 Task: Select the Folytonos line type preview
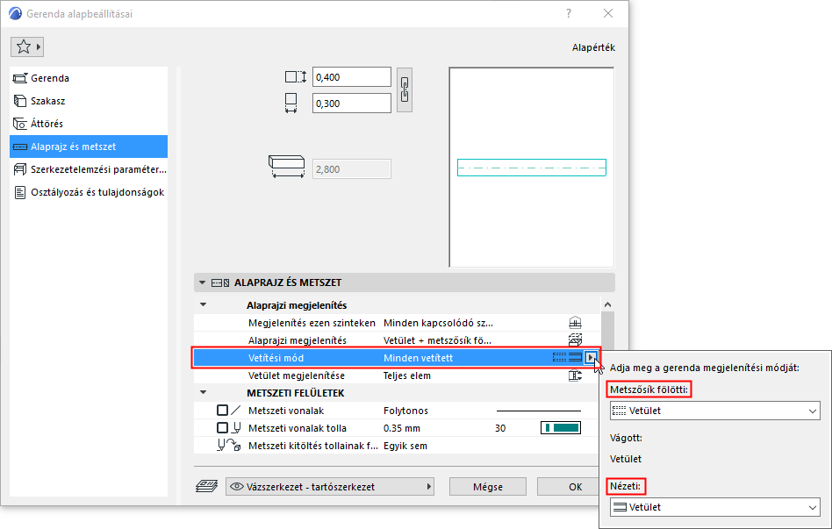click(x=539, y=411)
